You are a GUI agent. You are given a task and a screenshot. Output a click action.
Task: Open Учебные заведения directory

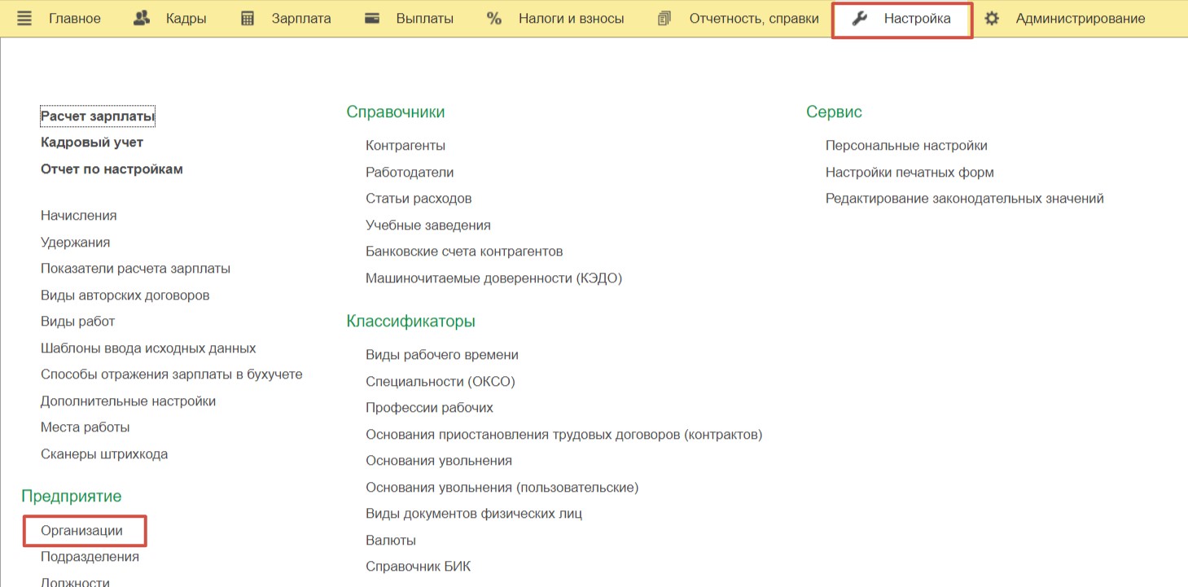(x=428, y=226)
